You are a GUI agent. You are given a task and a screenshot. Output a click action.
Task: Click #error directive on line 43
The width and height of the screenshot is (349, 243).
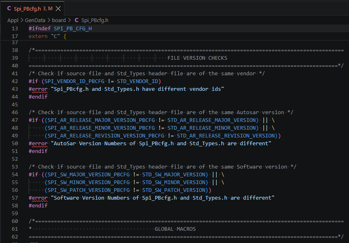pos(38,89)
